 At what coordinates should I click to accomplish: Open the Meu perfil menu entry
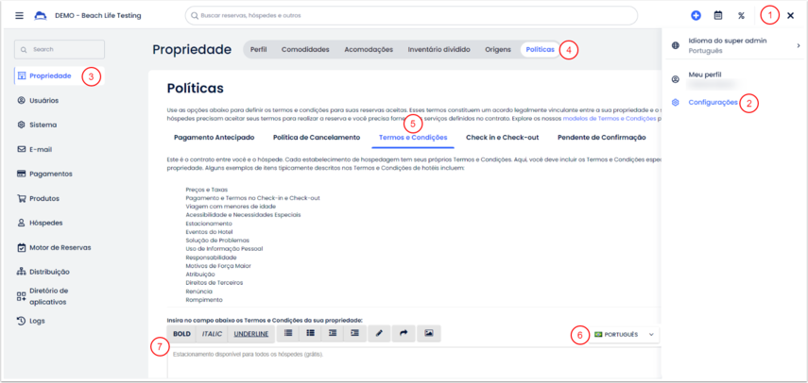click(x=705, y=75)
